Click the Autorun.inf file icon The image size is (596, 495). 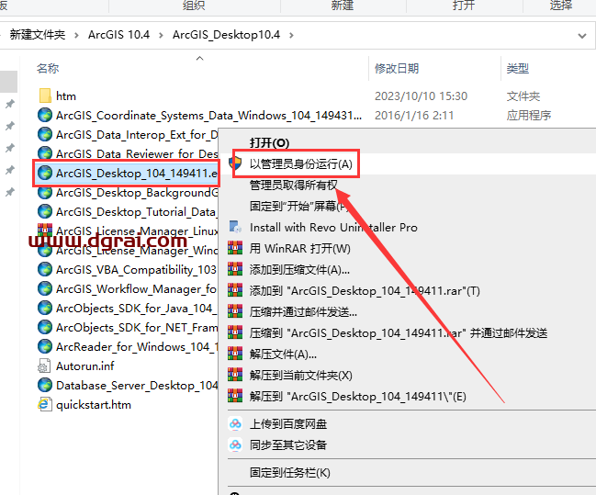click(44, 366)
